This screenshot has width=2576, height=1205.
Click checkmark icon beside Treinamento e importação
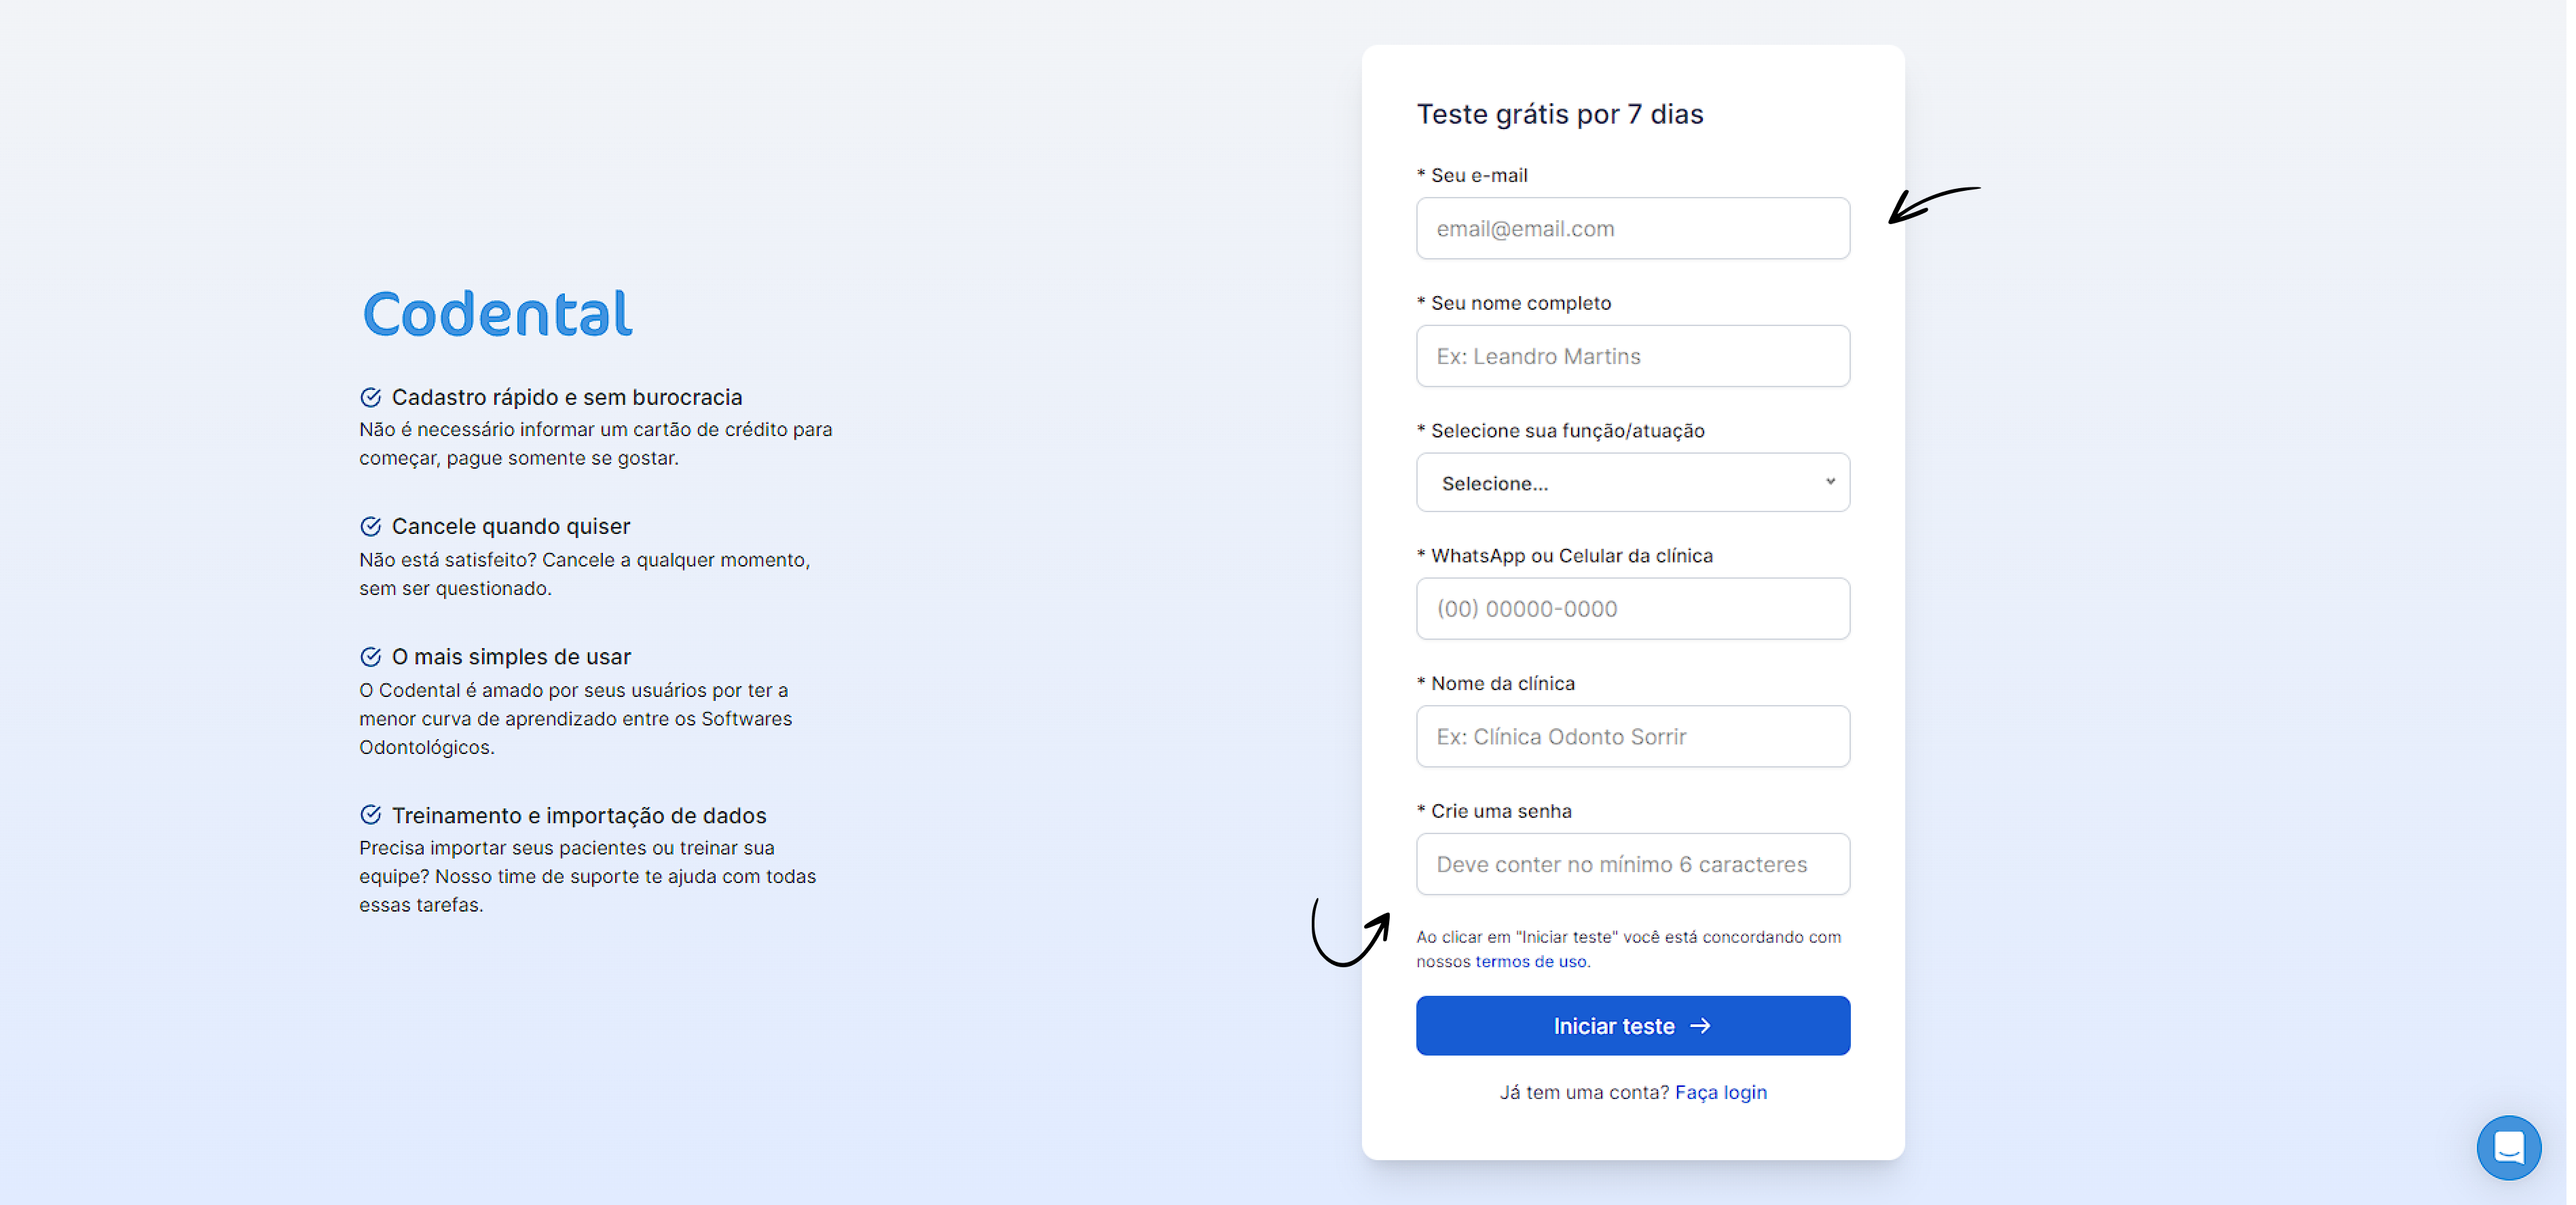370,814
